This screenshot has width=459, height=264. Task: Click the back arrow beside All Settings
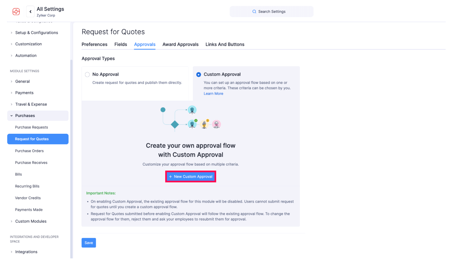(30, 11)
